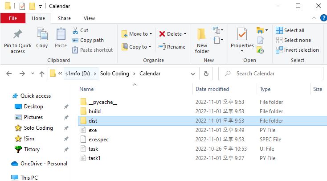
Task: Click Solo Coding breadcrumb in address bar
Action: (x=114, y=74)
